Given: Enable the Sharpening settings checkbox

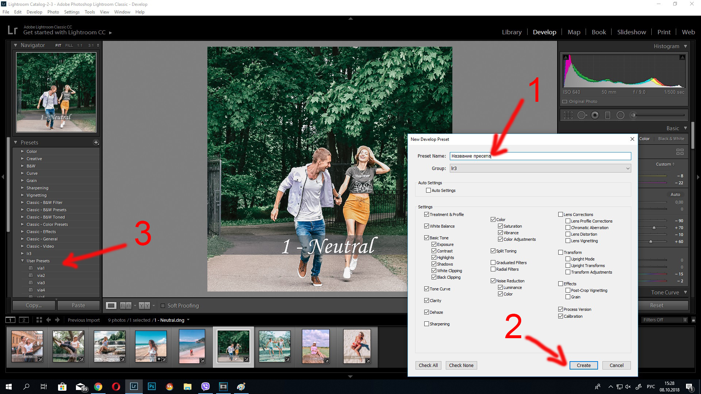Looking at the screenshot, I should click(x=427, y=324).
